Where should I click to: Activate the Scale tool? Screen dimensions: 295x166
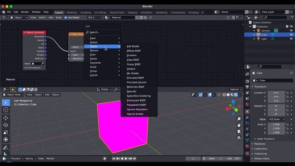pos(6,132)
